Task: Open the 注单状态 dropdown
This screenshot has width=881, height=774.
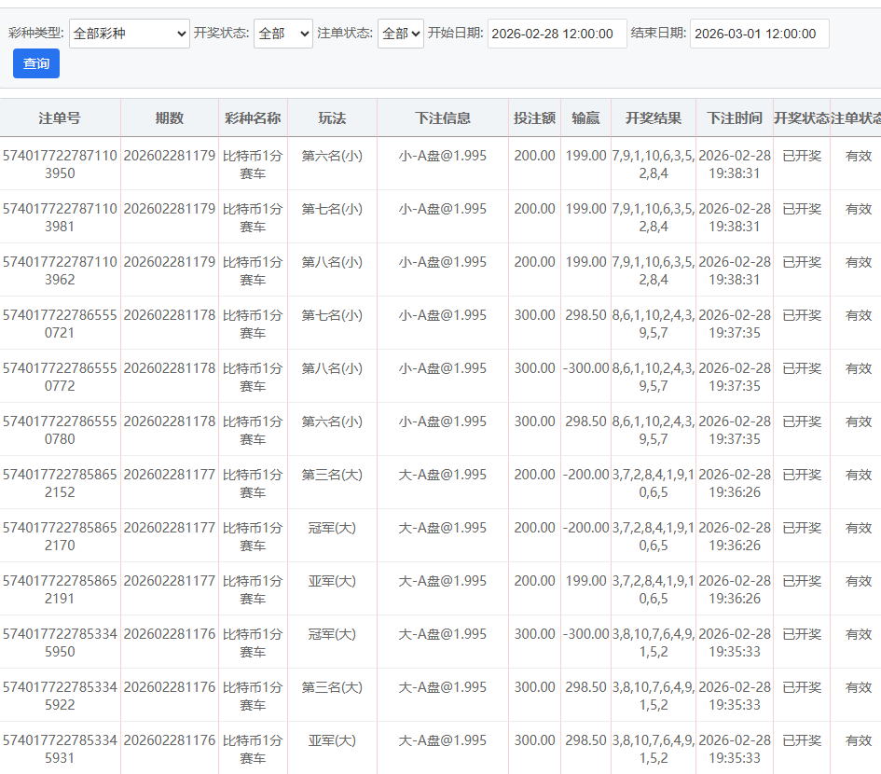Action: pyautogui.click(x=400, y=34)
